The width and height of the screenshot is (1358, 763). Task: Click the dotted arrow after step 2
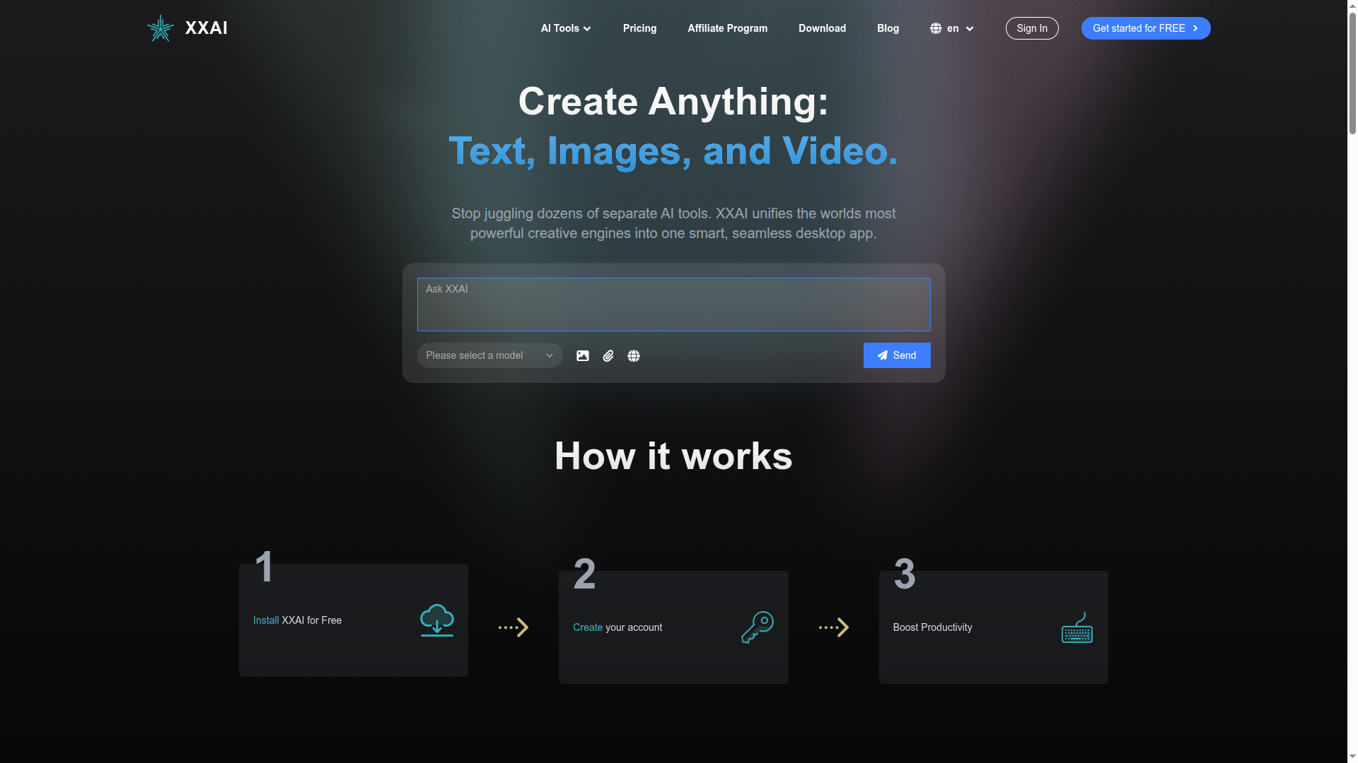click(x=834, y=627)
